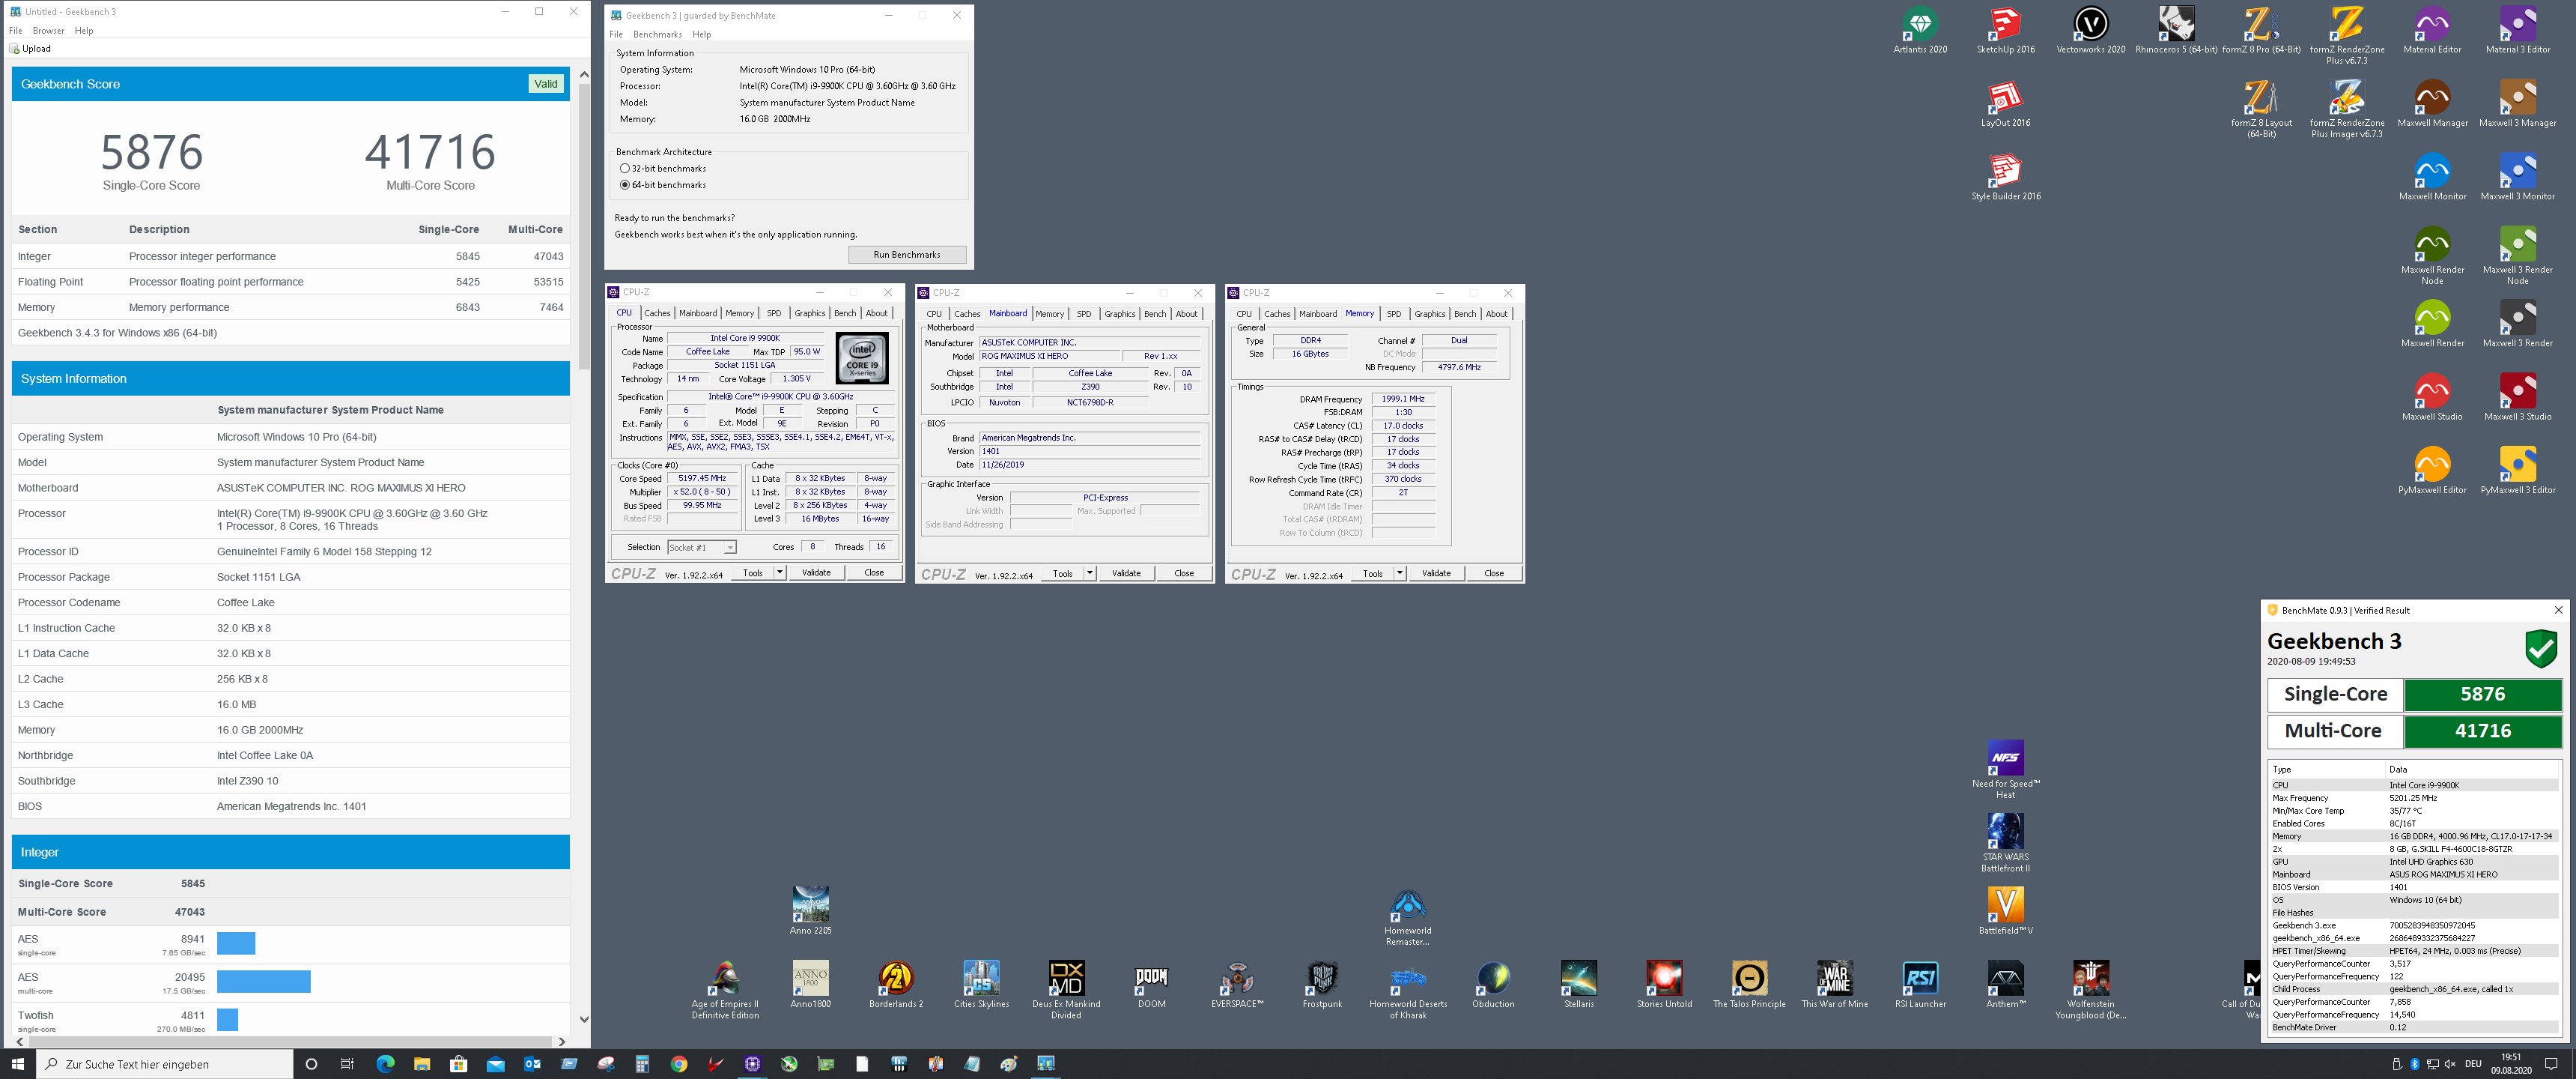The height and width of the screenshot is (1079, 2576).
Task: Select the Maxwell Studio desktop icon
Action: coord(2432,397)
